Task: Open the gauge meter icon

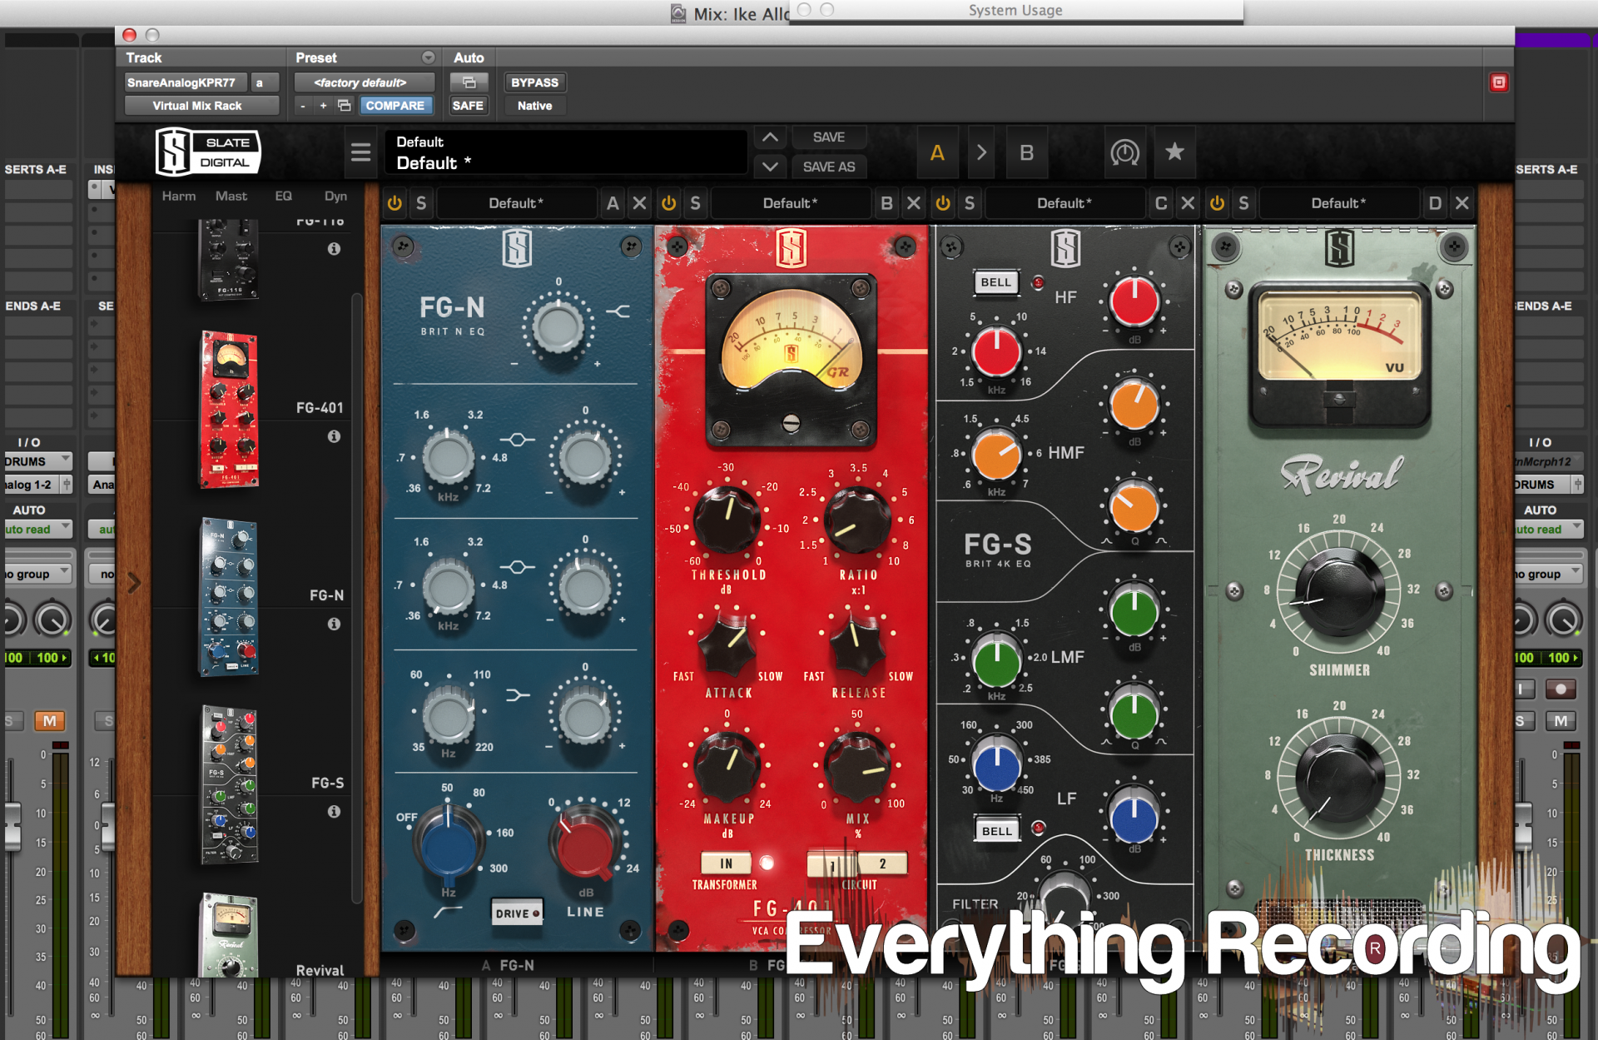Action: pos(1124,152)
